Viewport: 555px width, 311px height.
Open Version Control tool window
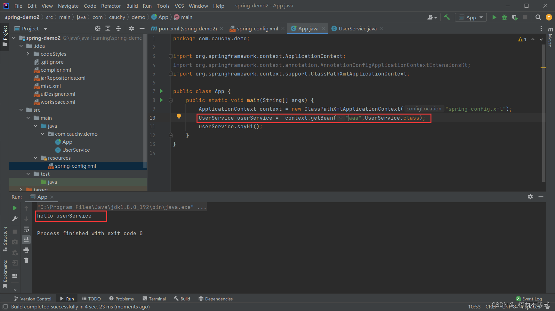[33, 299]
